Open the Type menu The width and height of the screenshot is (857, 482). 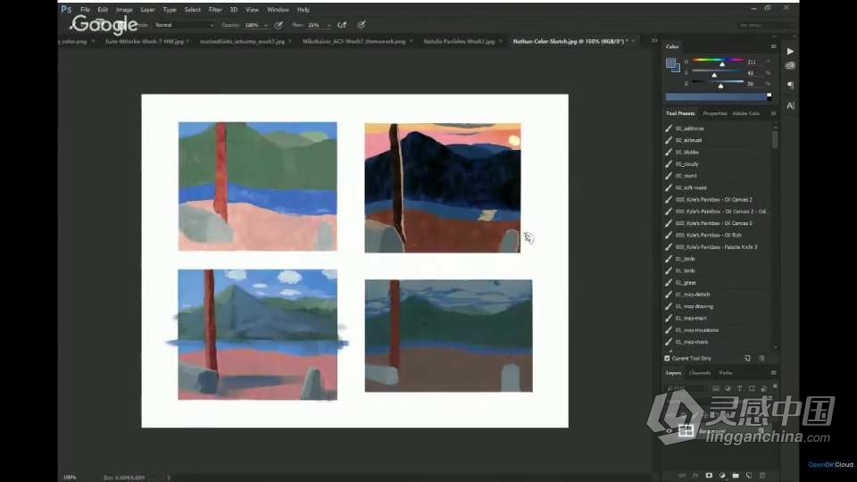(x=170, y=10)
